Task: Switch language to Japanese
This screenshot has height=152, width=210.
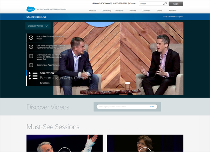Action: (169, 17)
